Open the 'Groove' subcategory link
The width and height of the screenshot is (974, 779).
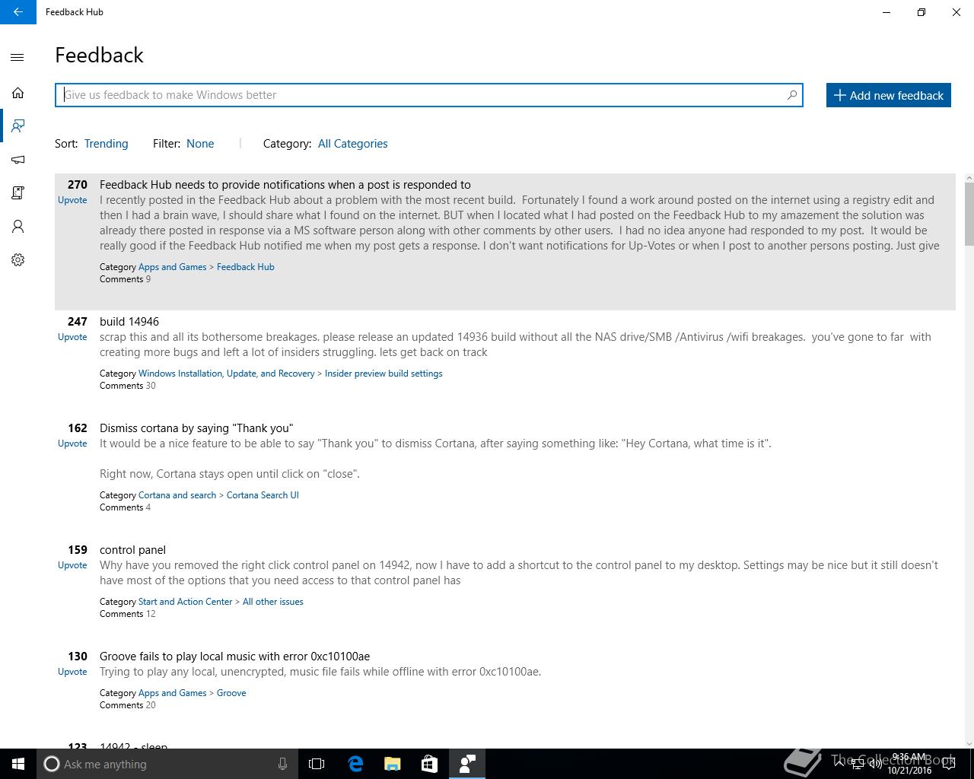[231, 693]
